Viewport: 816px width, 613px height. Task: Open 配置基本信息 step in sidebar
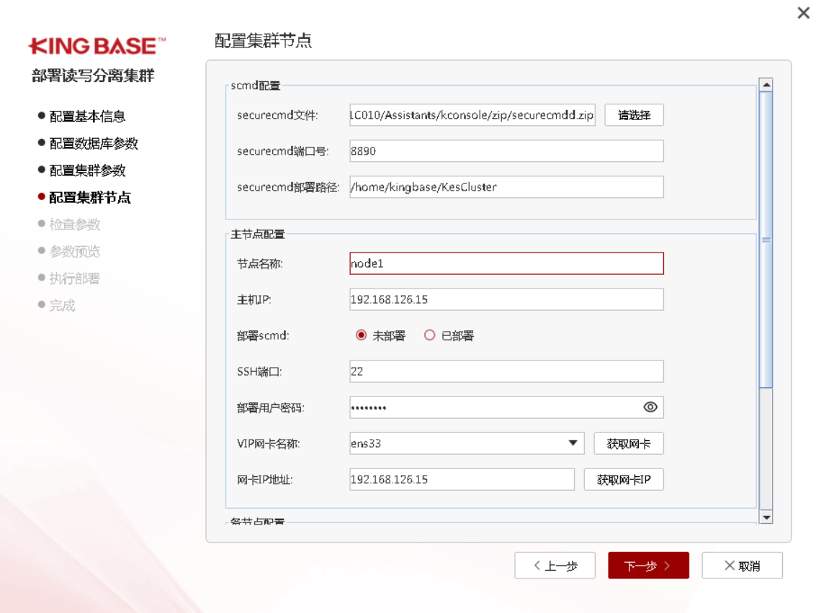[x=86, y=116]
